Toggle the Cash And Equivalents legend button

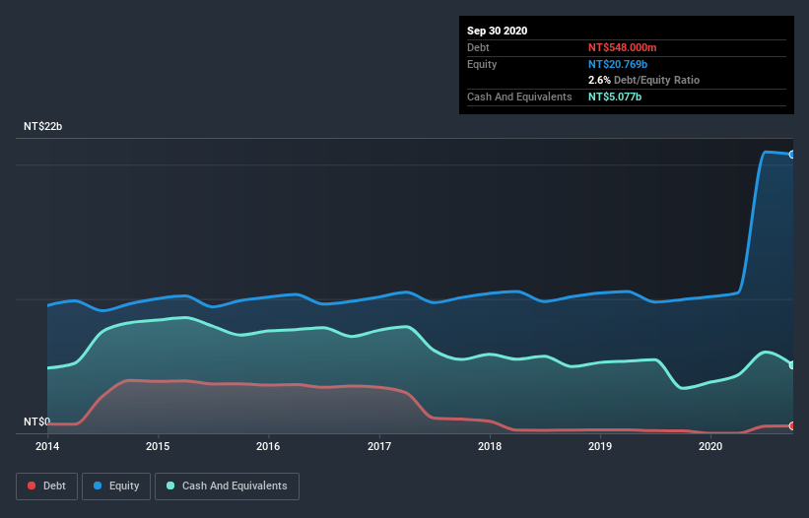[x=227, y=486]
